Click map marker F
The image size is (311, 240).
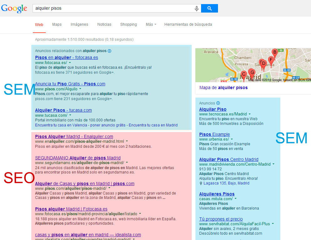tap(271, 61)
